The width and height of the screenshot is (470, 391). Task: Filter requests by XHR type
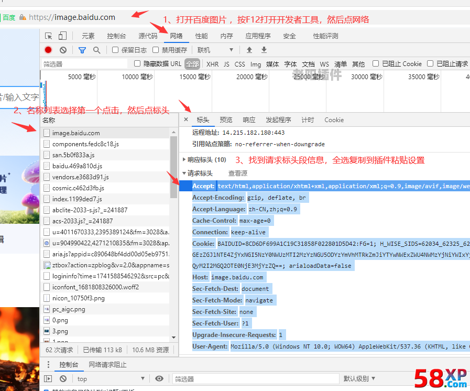tap(212, 64)
